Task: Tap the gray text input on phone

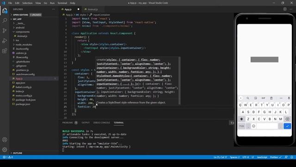Action: (x=264, y=59)
